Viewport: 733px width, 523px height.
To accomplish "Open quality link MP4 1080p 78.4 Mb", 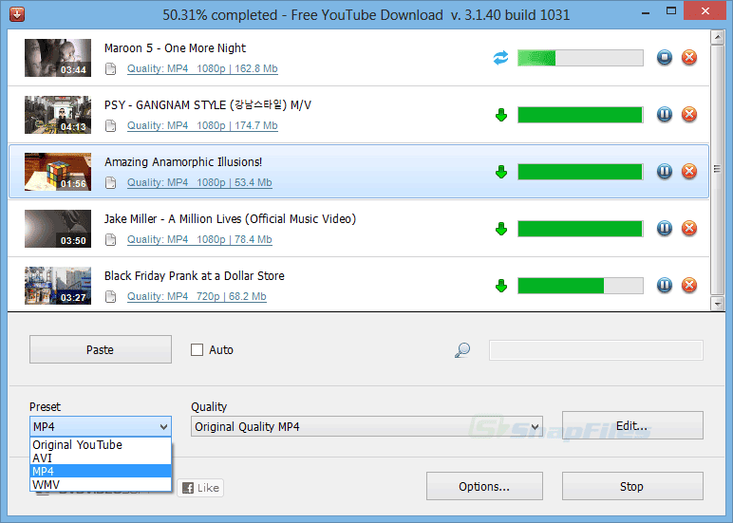I will pyautogui.click(x=199, y=240).
